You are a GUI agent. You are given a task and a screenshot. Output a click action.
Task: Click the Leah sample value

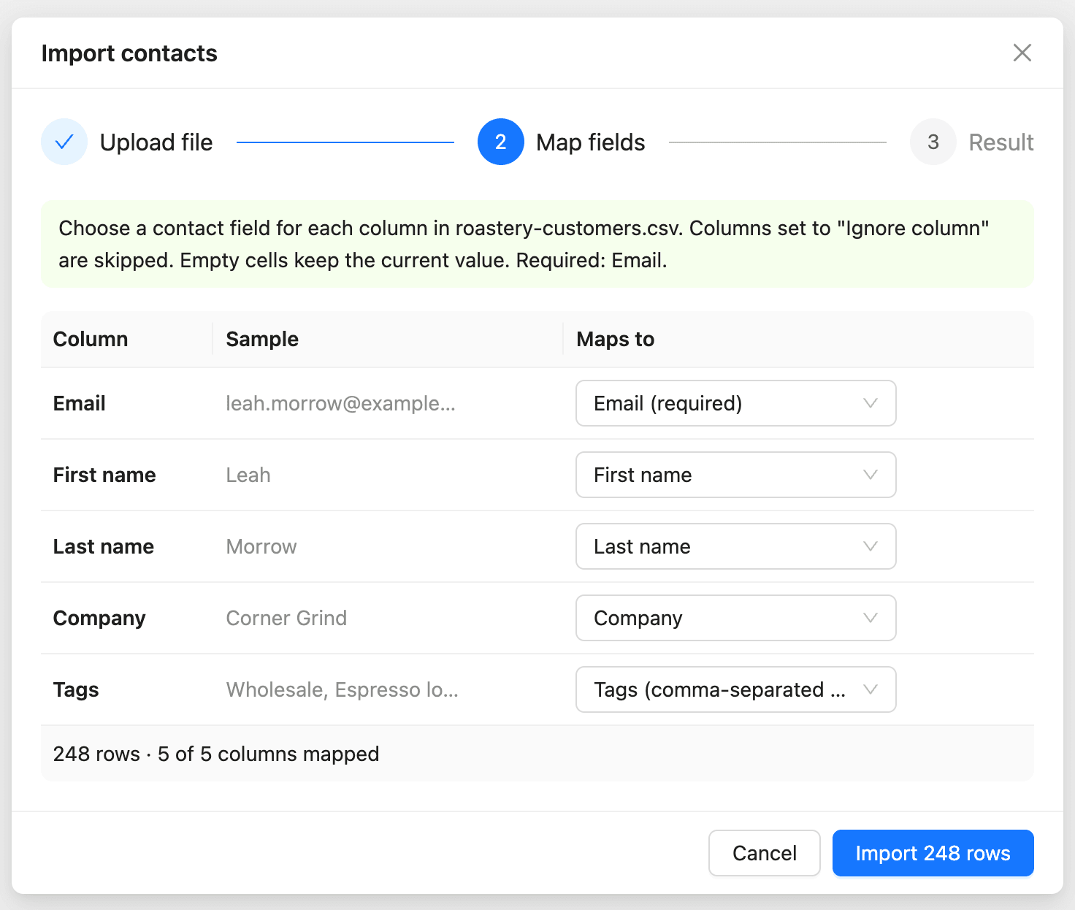(x=248, y=475)
